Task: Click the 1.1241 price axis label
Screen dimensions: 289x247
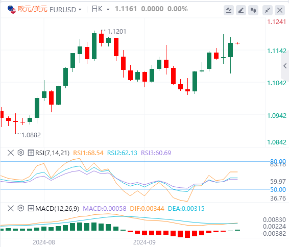Action: point(277,22)
